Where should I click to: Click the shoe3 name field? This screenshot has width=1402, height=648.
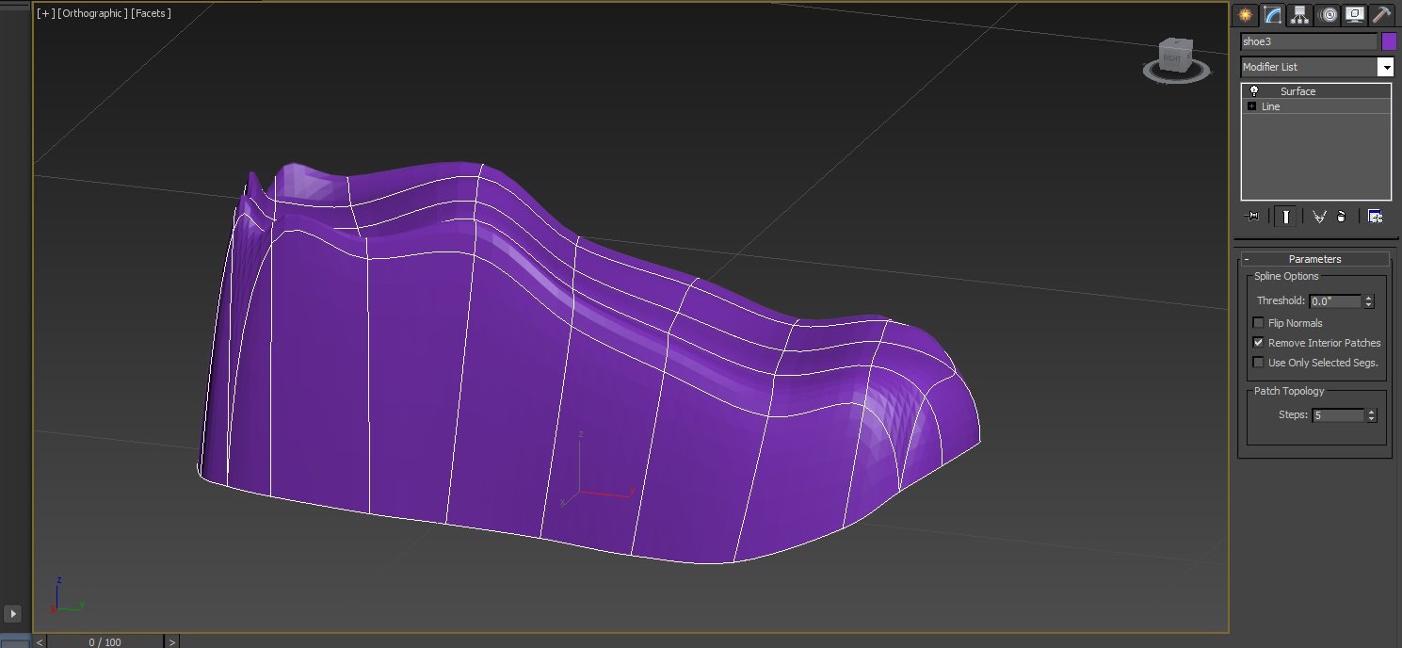pyautogui.click(x=1309, y=40)
